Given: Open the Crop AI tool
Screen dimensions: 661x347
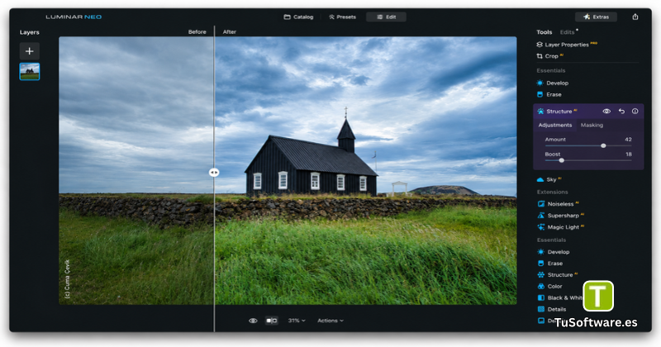Looking at the screenshot, I should click(549, 55).
